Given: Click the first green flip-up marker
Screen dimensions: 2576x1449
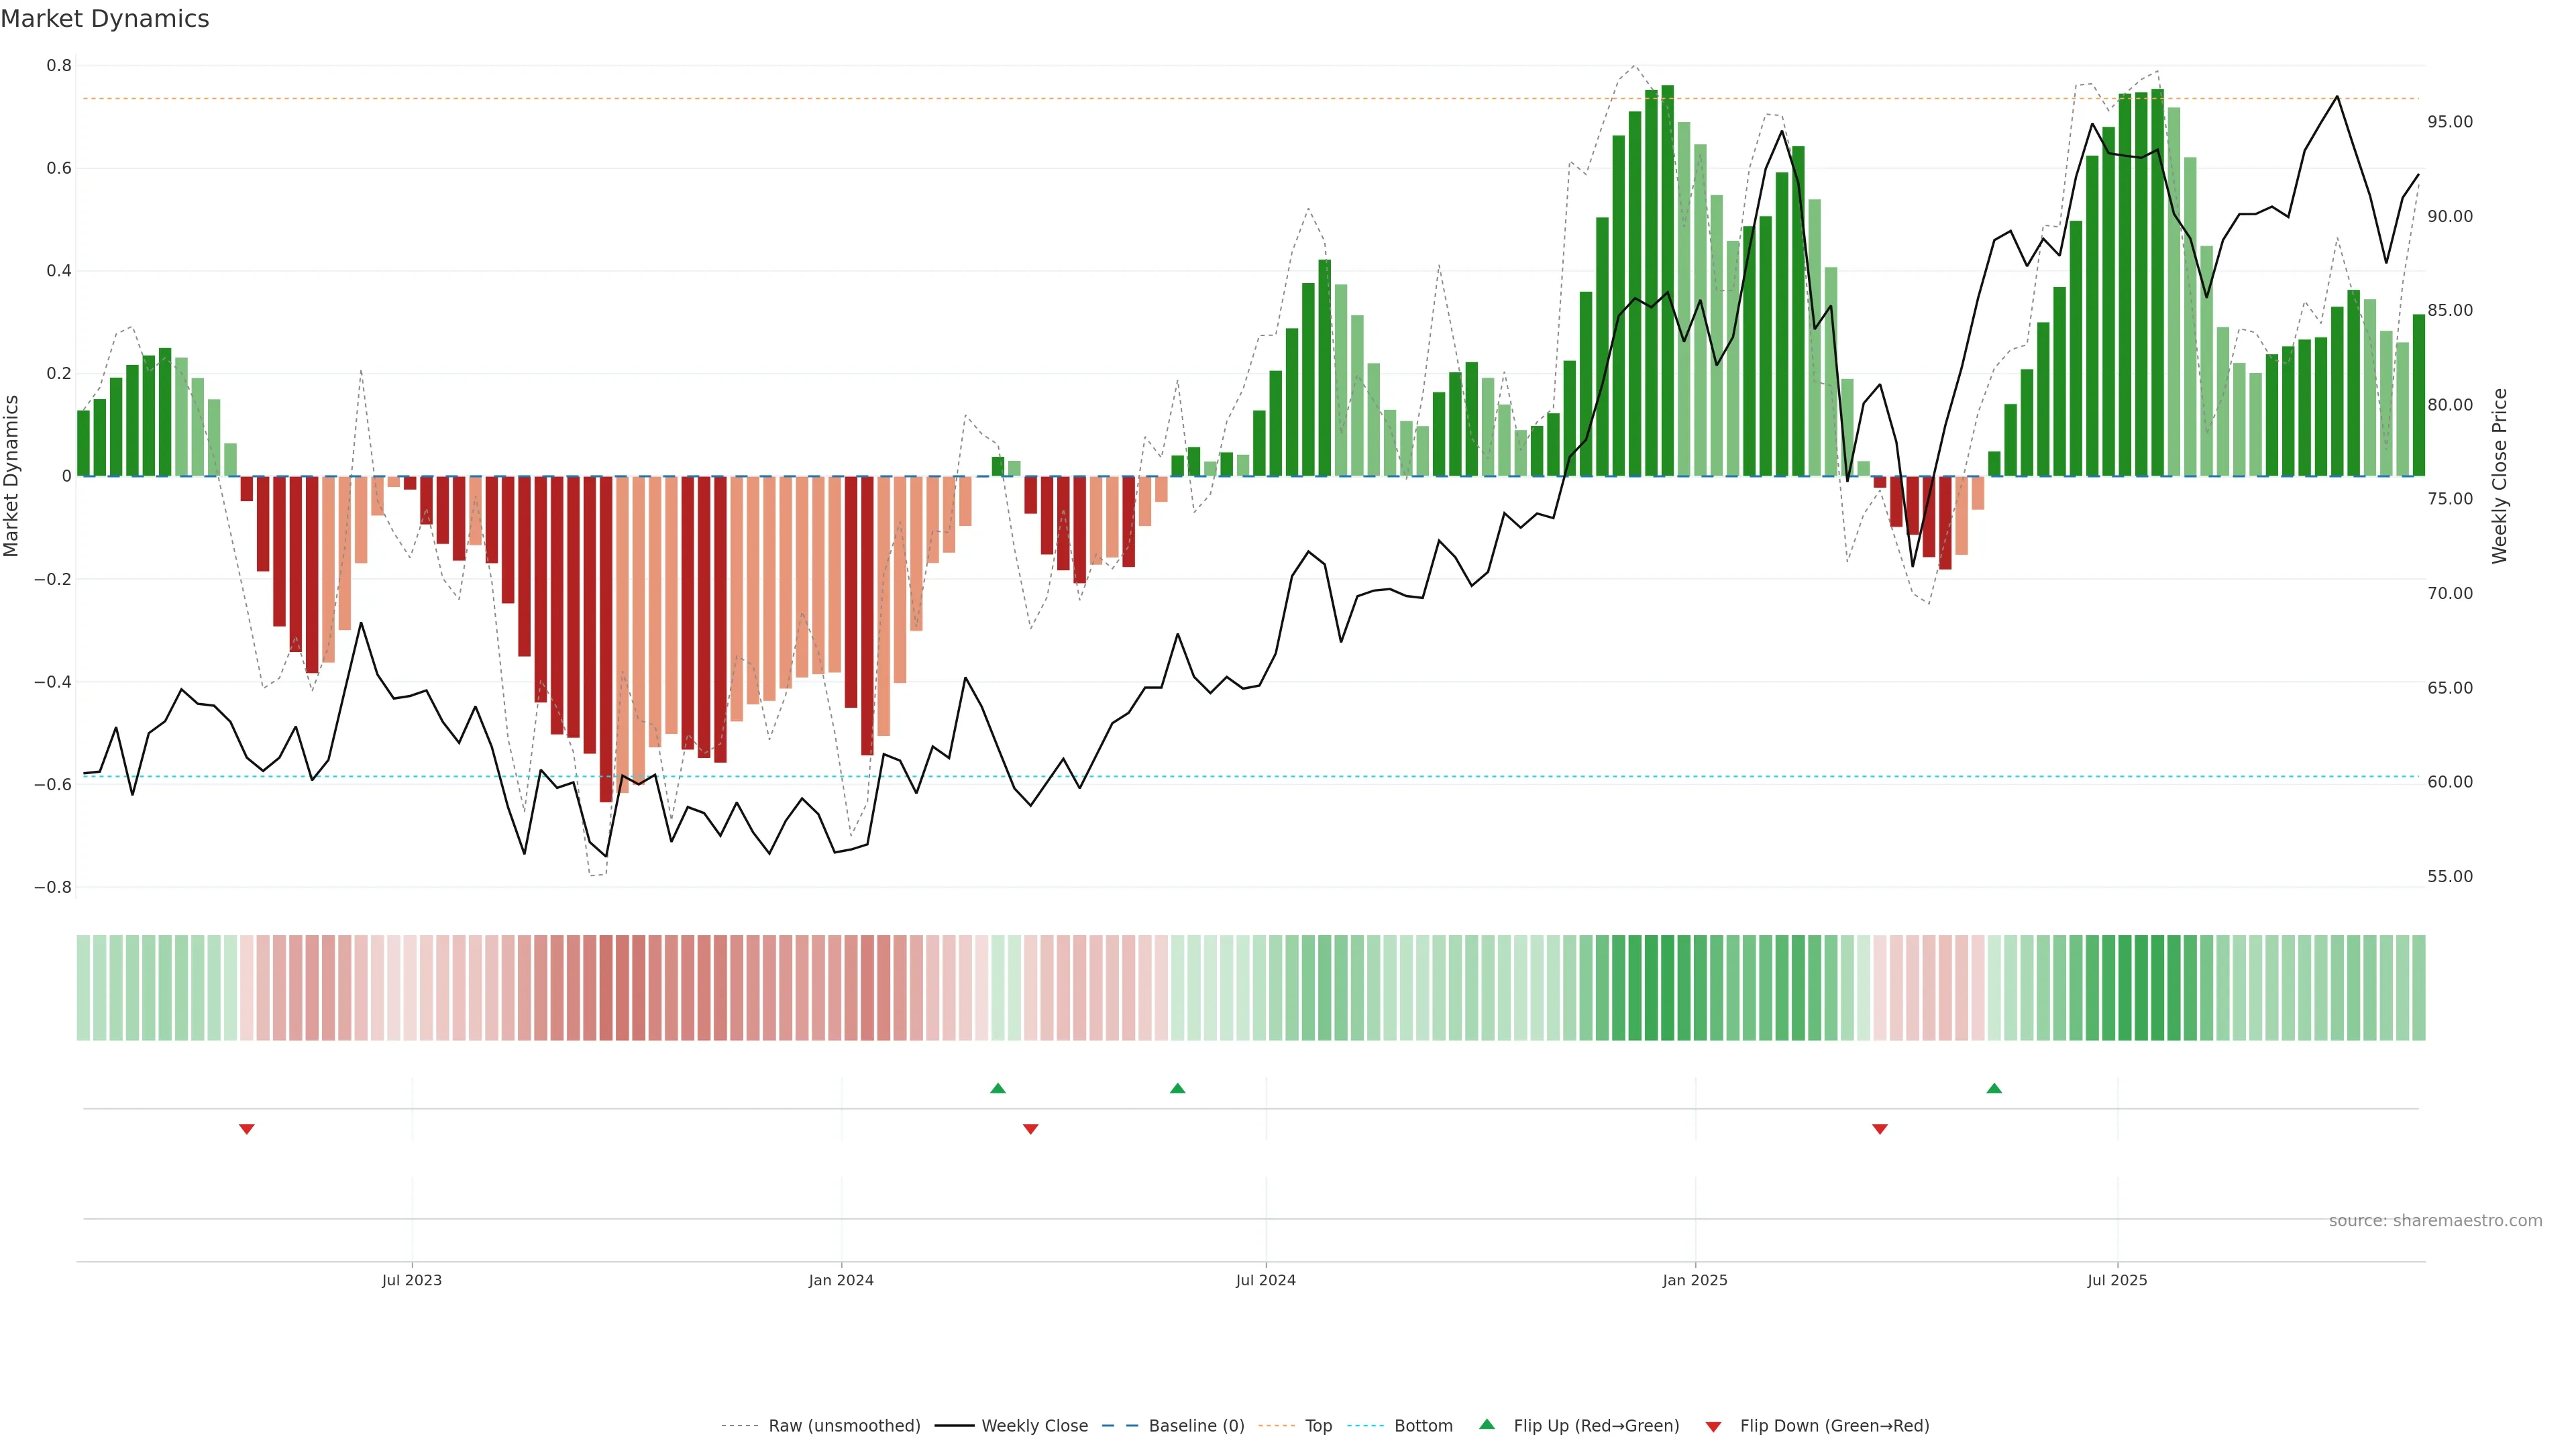Looking at the screenshot, I should click(997, 1088).
